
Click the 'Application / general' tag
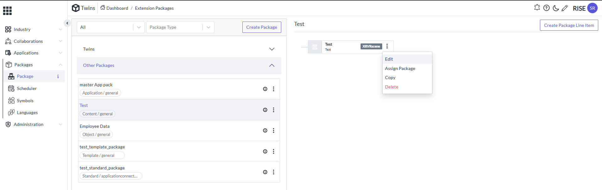point(100,93)
